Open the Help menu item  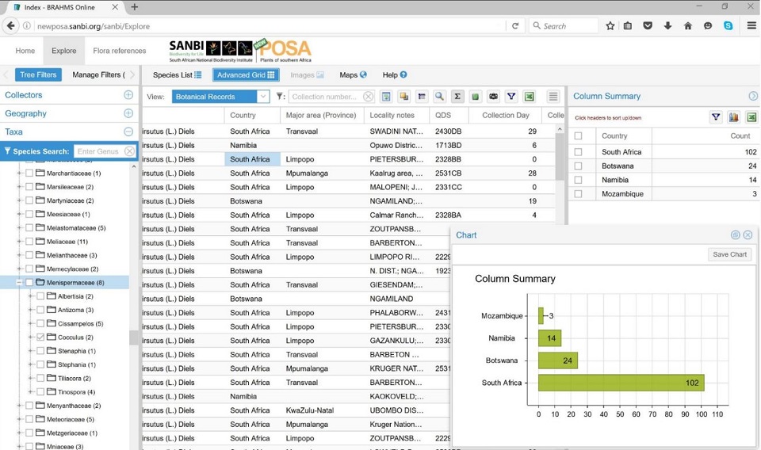point(395,74)
